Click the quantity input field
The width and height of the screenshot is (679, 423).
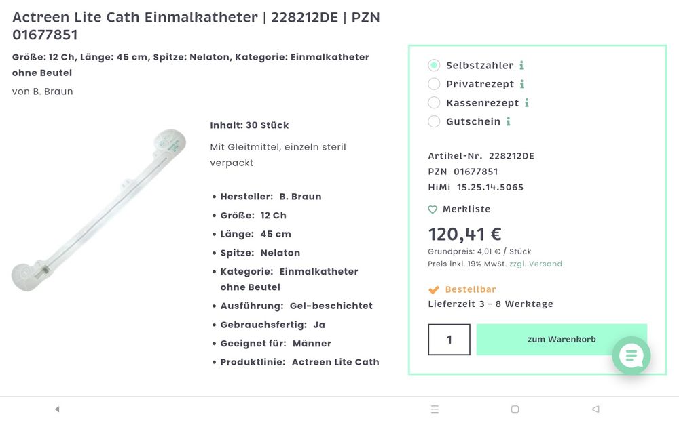(x=449, y=340)
